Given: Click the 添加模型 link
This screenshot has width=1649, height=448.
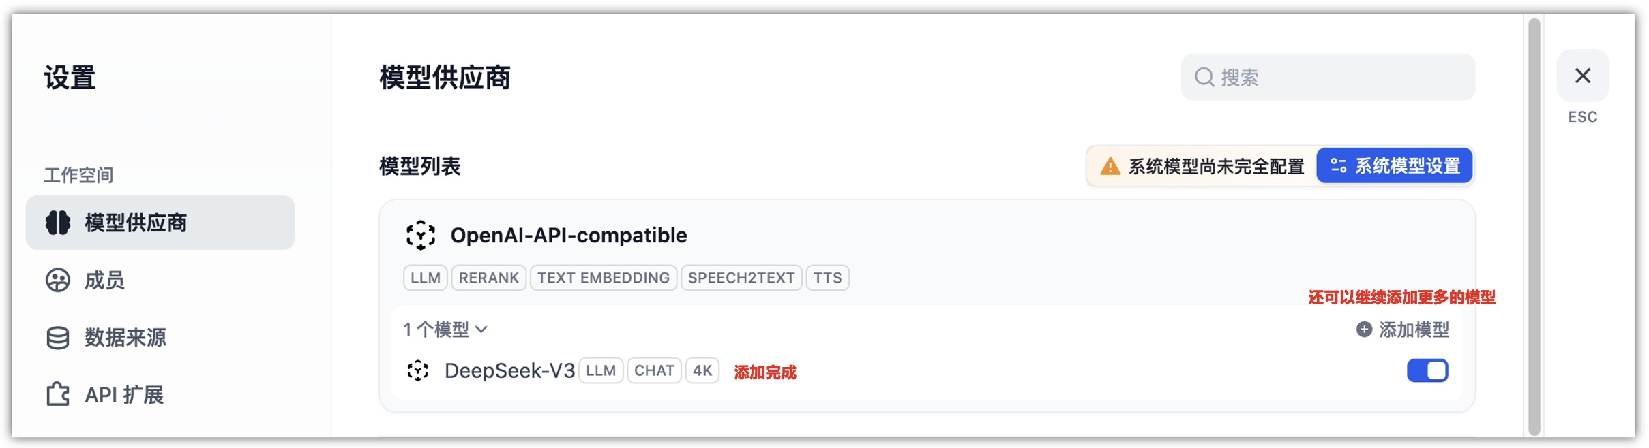Looking at the screenshot, I should [1413, 330].
